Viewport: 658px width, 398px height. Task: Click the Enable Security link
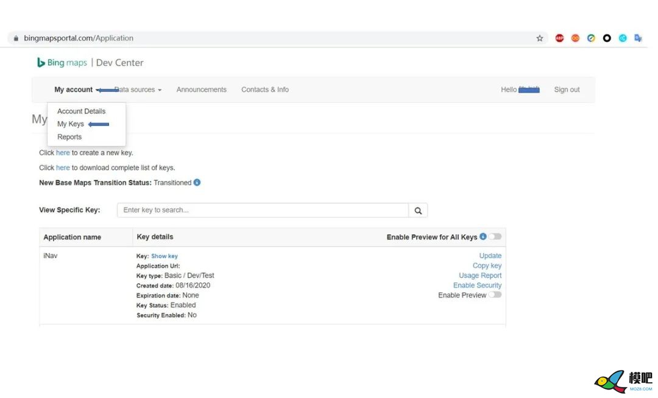(x=477, y=285)
